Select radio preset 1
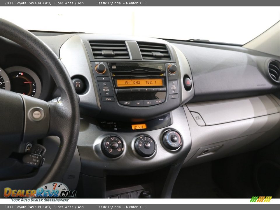Image resolution: width=280 pixels, height=210 pixels. coord(123,91)
